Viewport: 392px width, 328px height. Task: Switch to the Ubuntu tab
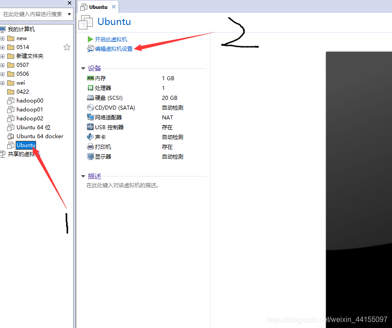coord(98,7)
